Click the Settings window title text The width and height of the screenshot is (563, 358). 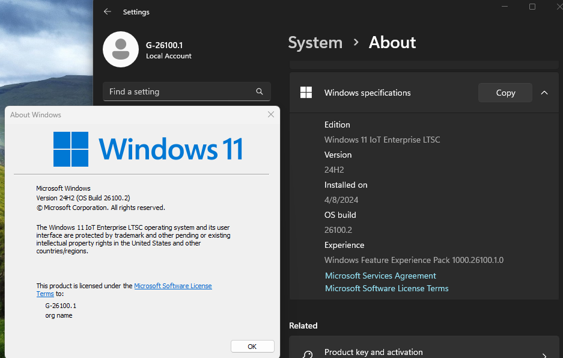136,12
